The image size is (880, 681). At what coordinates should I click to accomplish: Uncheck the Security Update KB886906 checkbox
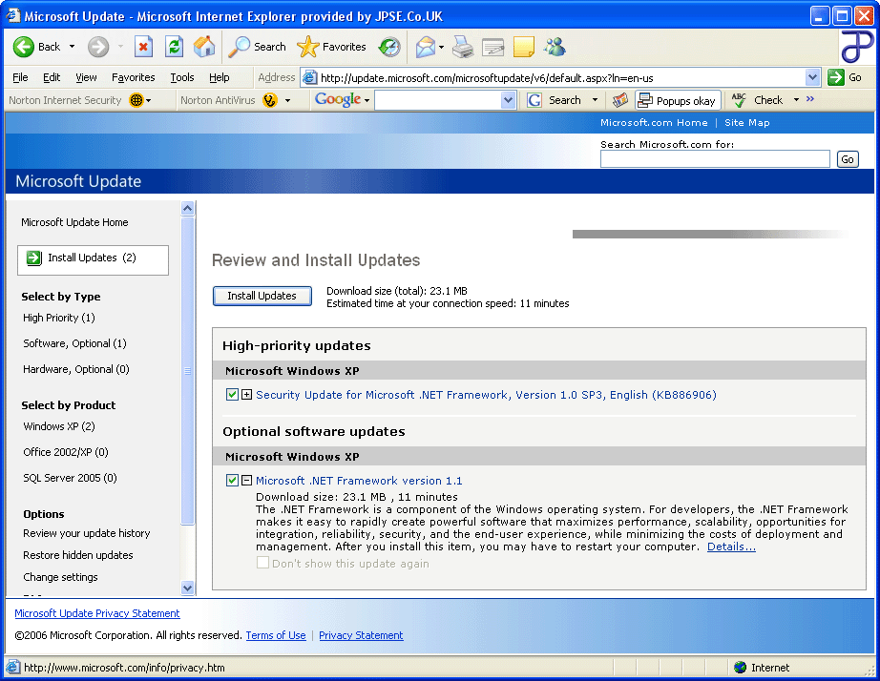coord(232,394)
